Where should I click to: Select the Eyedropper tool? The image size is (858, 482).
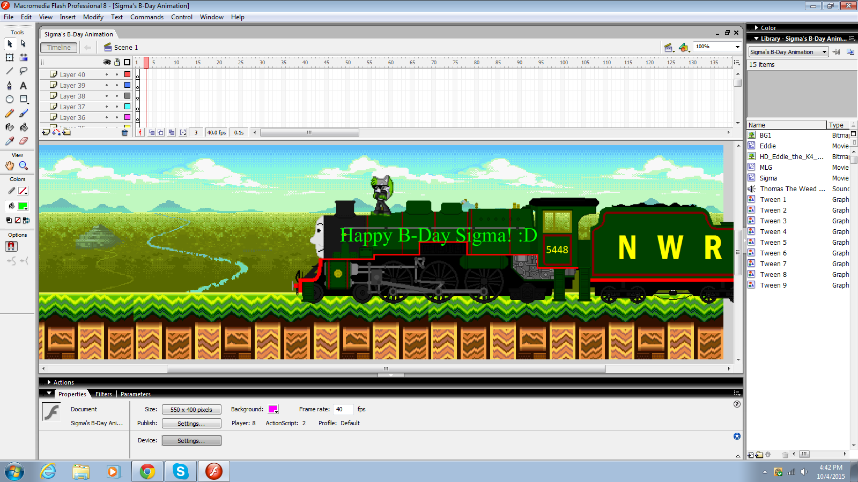10,141
